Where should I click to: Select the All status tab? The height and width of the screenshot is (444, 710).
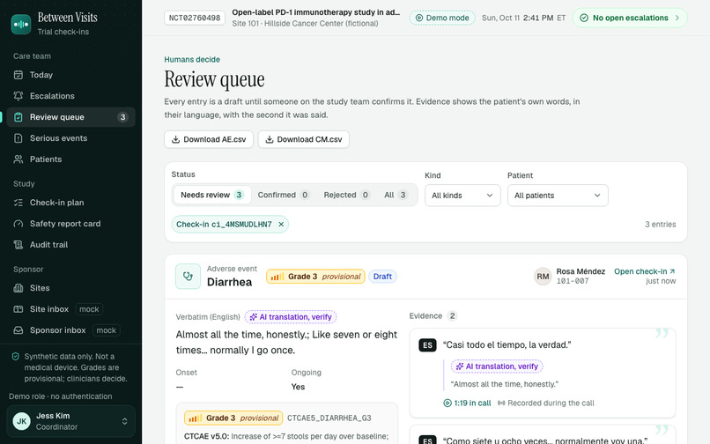pyautogui.click(x=396, y=195)
